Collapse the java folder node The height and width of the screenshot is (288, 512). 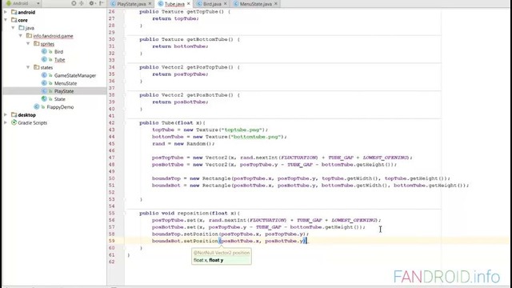[13, 28]
